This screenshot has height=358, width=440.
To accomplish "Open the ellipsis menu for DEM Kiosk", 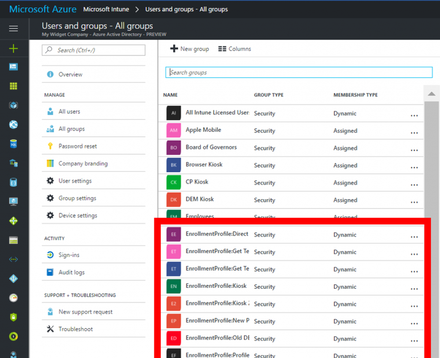I will (414, 202).
